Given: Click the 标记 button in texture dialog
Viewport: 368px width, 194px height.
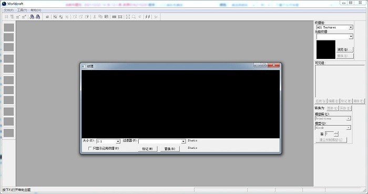Looking at the screenshot, I should pyautogui.click(x=148, y=149).
